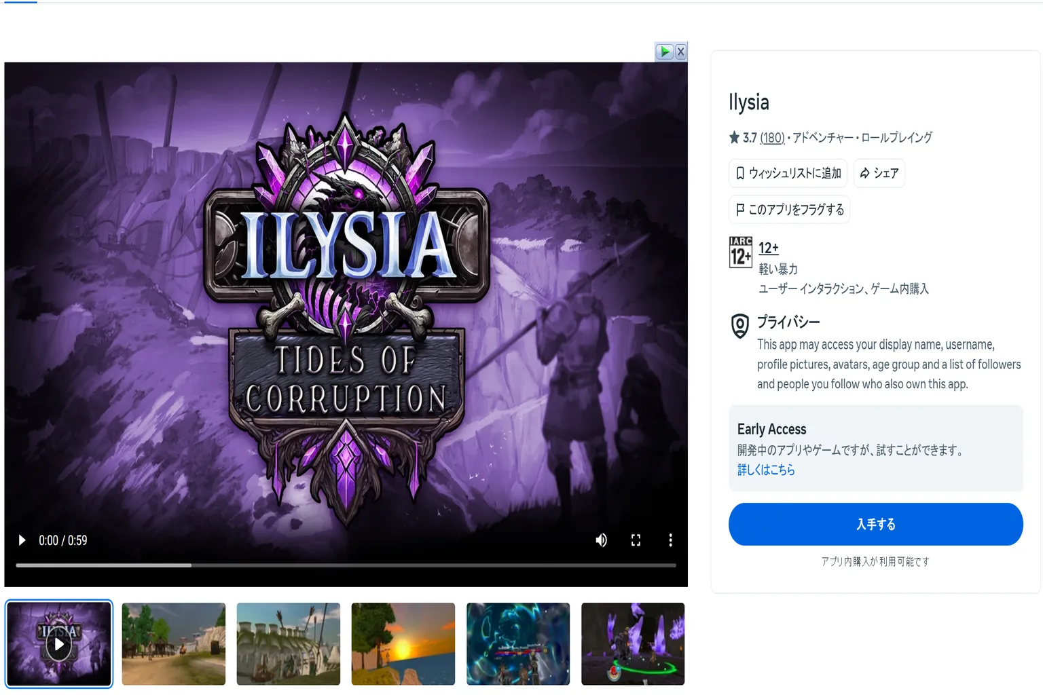
Task: Seek along the video progress bar
Action: click(x=346, y=565)
